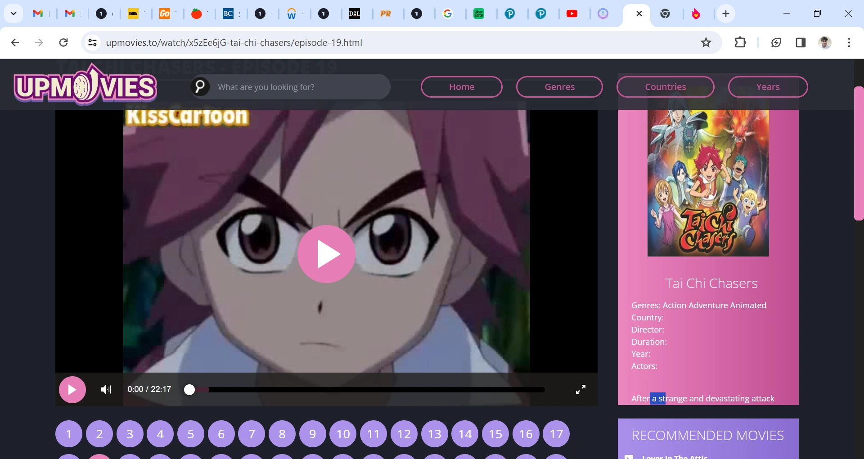Viewport: 864px width, 459px height.
Task: Open the Countries navigation menu
Action: coord(666,87)
